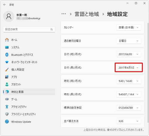The image size is (149, 136).
Task: Click the 設定 window title text
Action: pos(12,5)
